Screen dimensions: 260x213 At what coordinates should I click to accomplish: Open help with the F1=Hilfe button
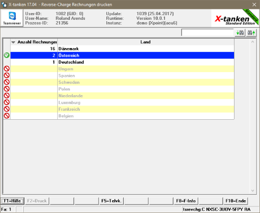coord(12,201)
